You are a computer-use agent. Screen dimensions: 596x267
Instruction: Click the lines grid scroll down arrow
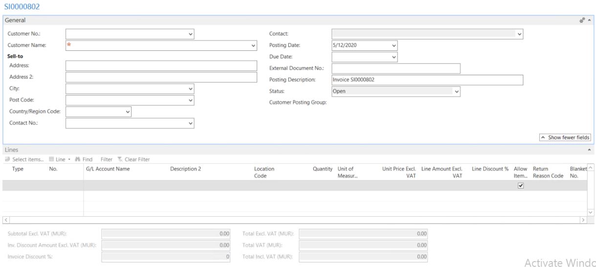pyautogui.click(x=591, y=212)
